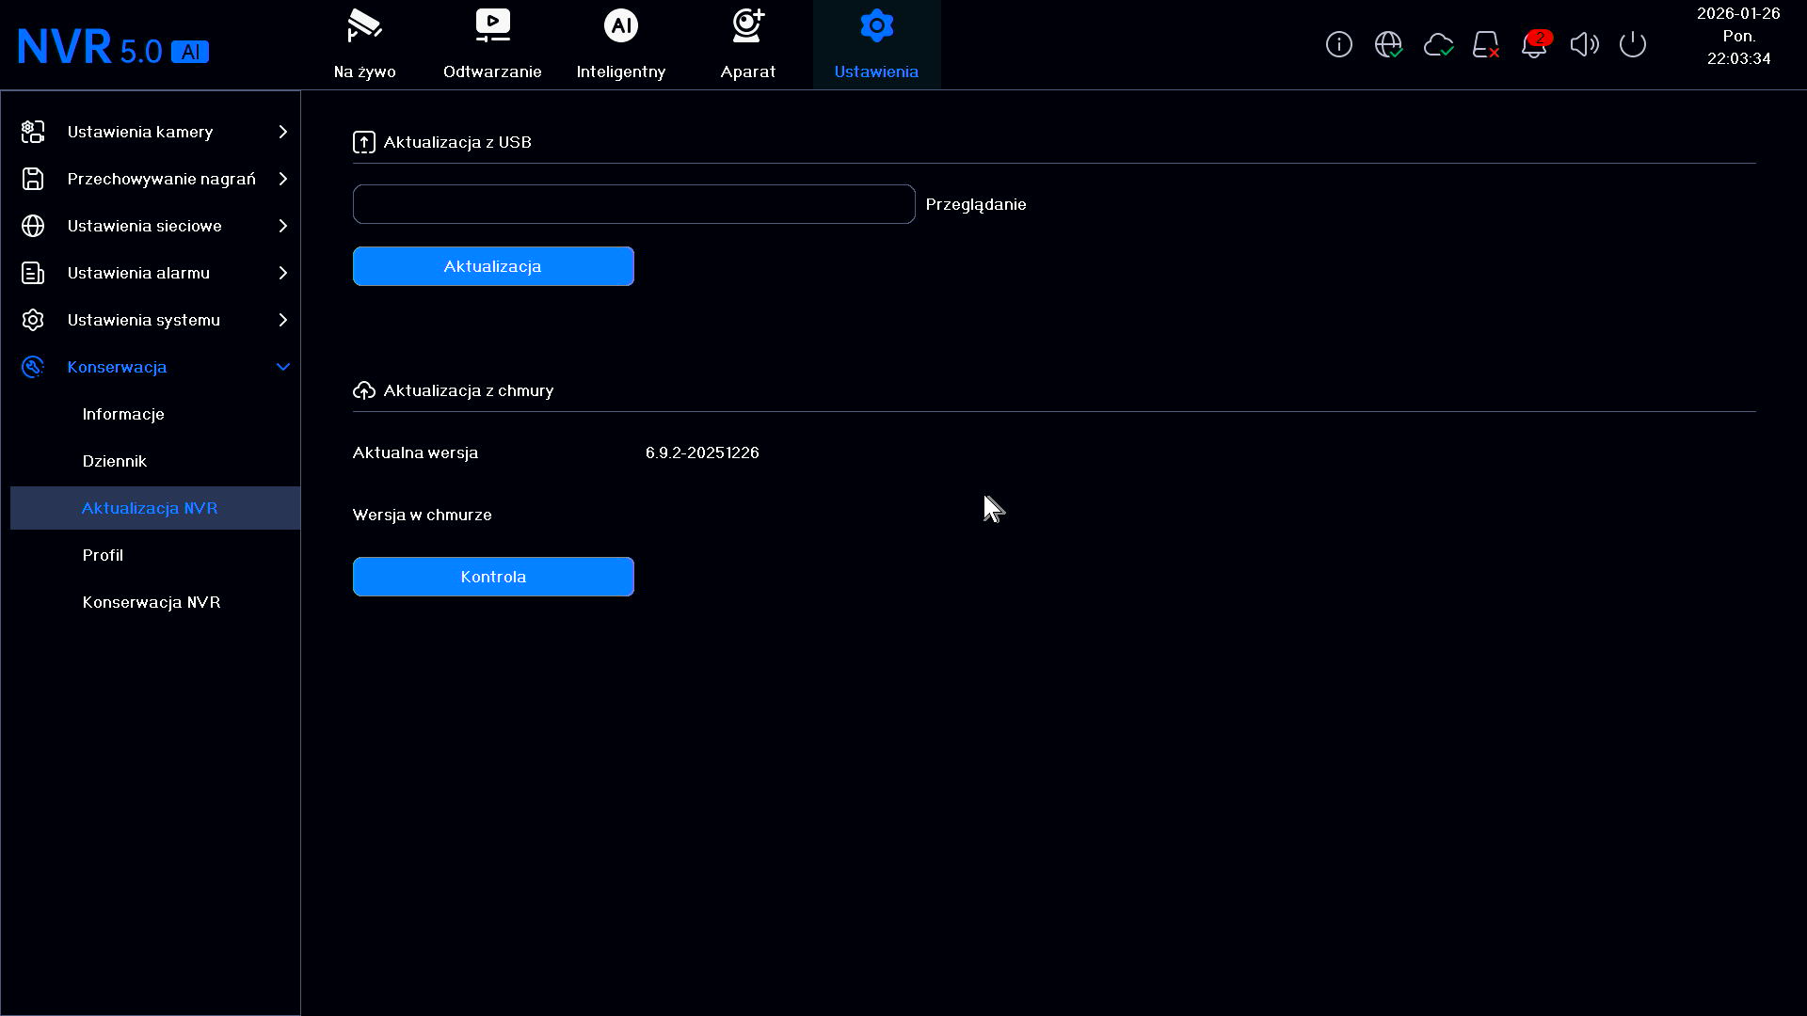Select the Ustawienia settings tab

pos(876,44)
